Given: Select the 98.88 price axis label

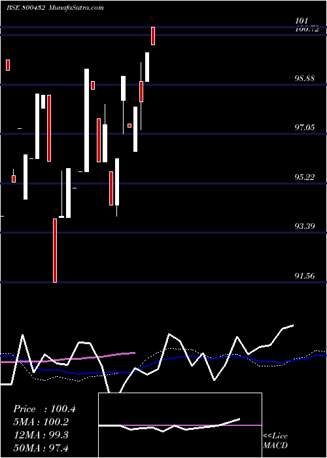Looking at the screenshot, I should tap(305, 79).
